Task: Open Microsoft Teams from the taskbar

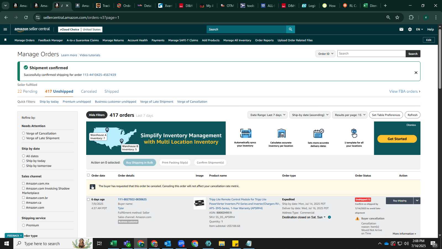Action: tap(127, 243)
